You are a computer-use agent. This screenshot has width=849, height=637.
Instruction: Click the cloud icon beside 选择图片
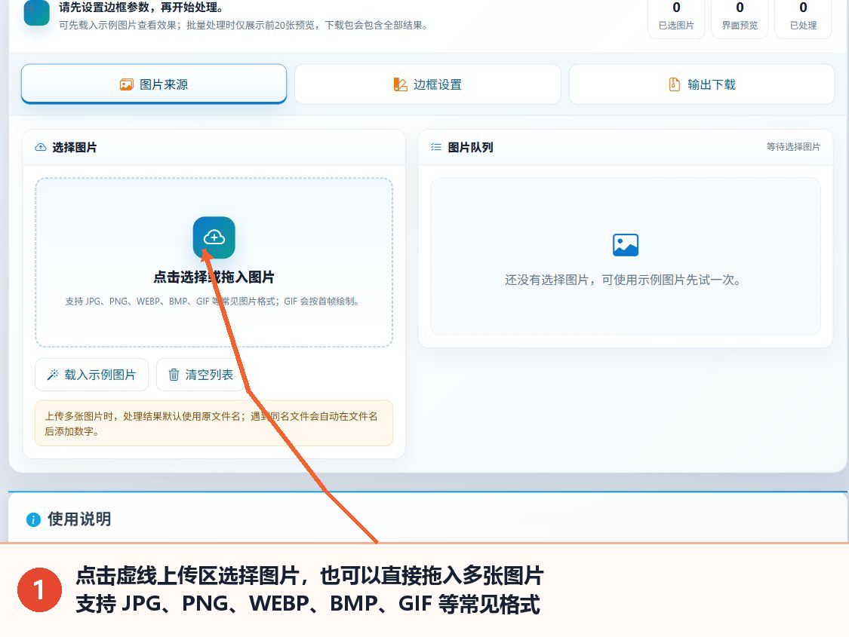pyautogui.click(x=41, y=147)
